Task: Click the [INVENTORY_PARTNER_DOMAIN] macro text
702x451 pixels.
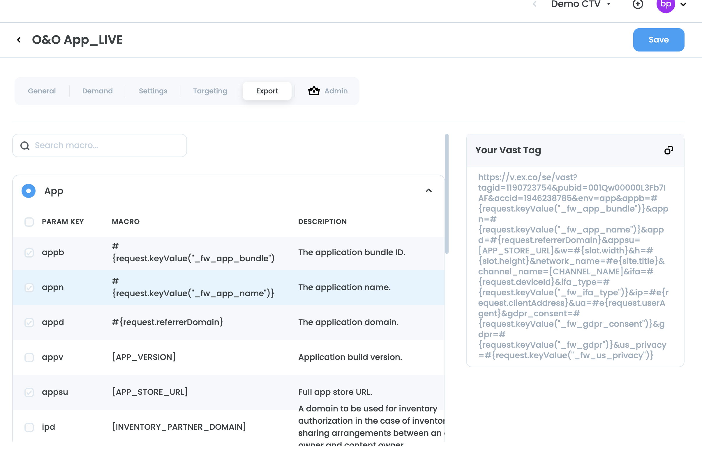Action: click(179, 427)
